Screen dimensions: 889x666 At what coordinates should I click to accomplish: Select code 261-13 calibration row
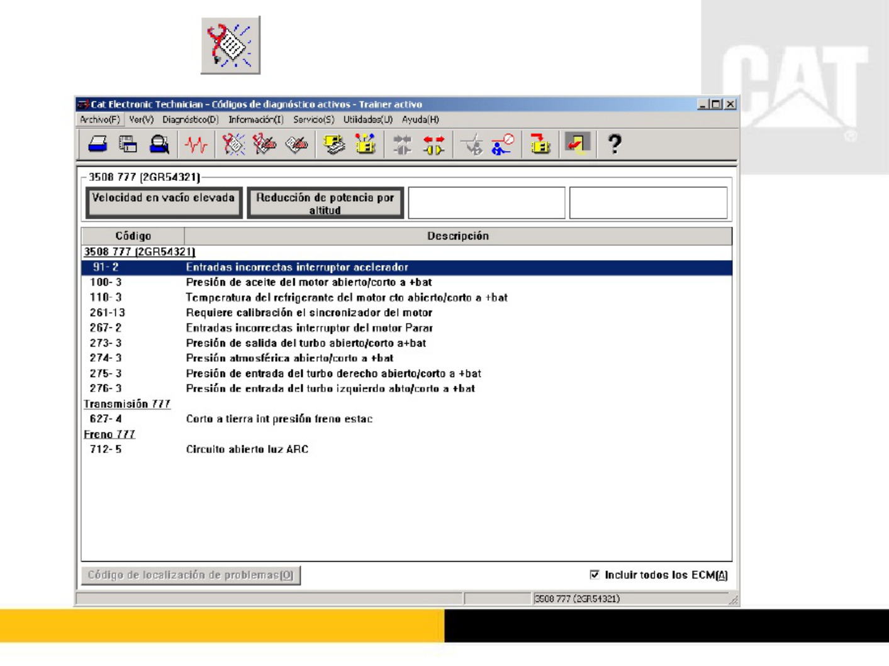point(406,313)
